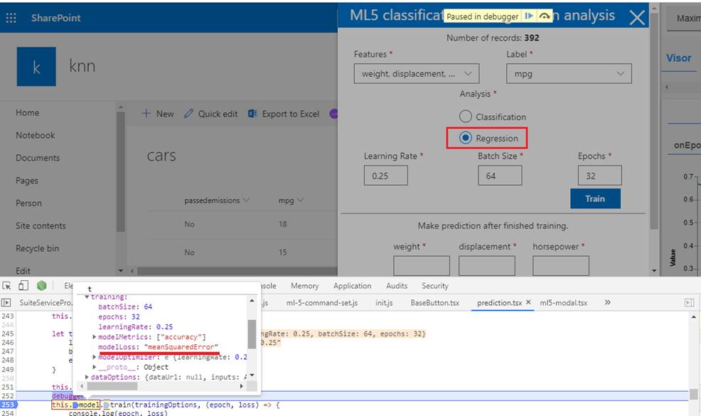This screenshot has width=701, height=416.
Task: Expand the dataOptions property
Action: tap(87, 377)
